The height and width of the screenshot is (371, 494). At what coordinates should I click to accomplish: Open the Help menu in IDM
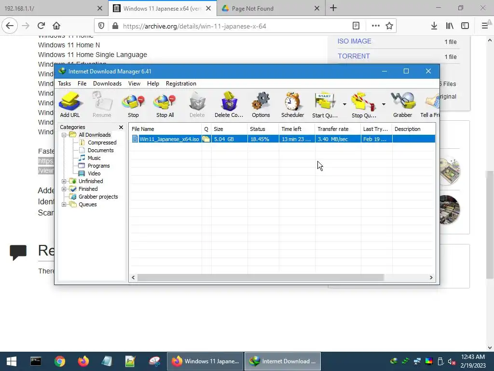[x=153, y=84]
